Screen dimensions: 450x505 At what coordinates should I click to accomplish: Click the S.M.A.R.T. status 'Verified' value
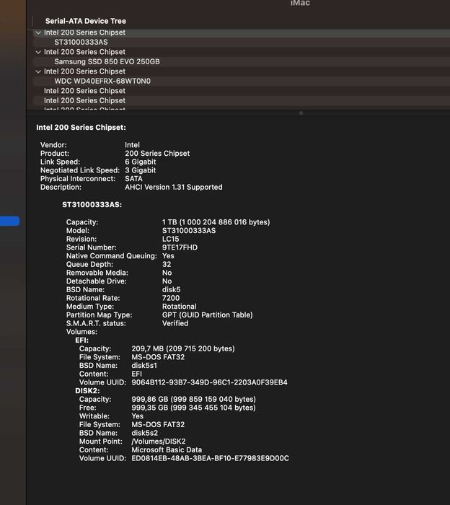(175, 323)
